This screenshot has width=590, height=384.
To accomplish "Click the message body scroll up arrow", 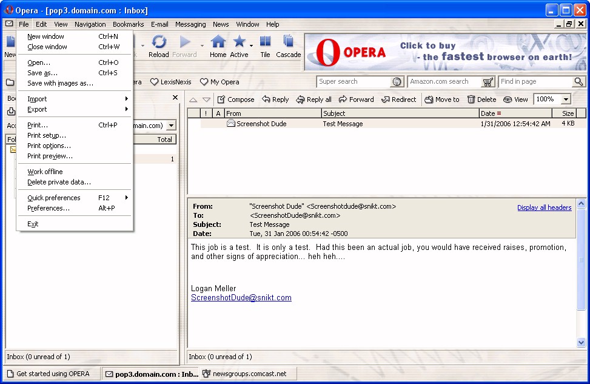I will (x=581, y=204).
